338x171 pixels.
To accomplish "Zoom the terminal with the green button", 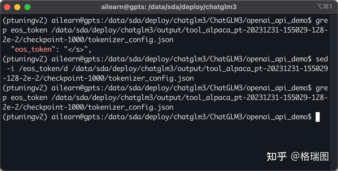I will click(27, 7).
